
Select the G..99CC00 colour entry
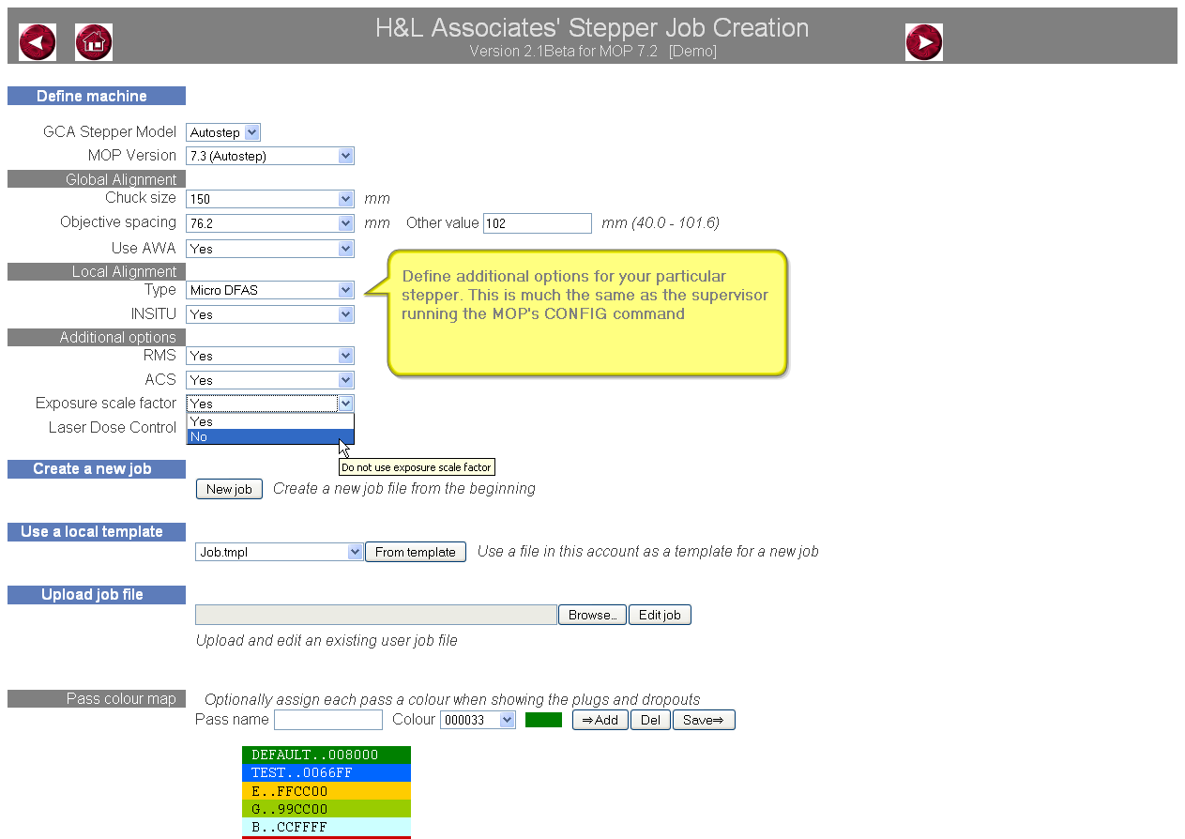[327, 809]
